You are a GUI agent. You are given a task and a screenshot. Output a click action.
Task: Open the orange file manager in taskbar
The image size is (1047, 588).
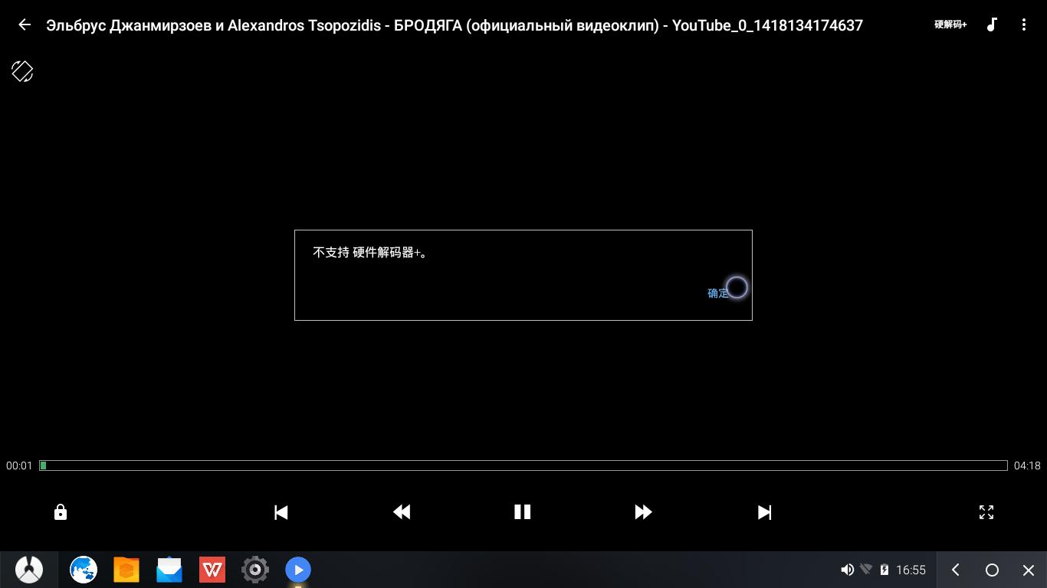tap(126, 570)
